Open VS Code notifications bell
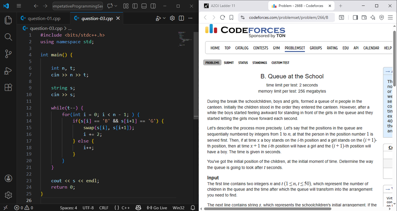The height and width of the screenshot is (211, 397). [x=193, y=208]
